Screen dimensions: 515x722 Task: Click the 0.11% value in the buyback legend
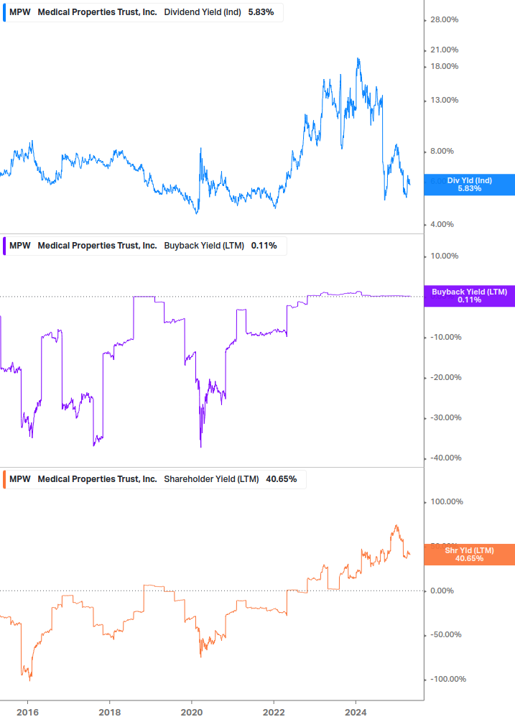pos(264,246)
